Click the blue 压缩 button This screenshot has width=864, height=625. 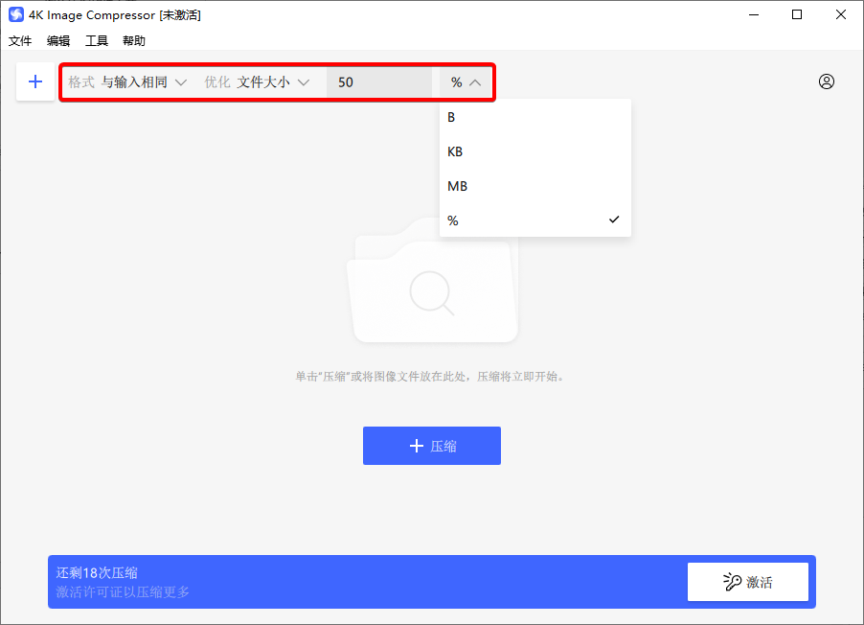431,446
